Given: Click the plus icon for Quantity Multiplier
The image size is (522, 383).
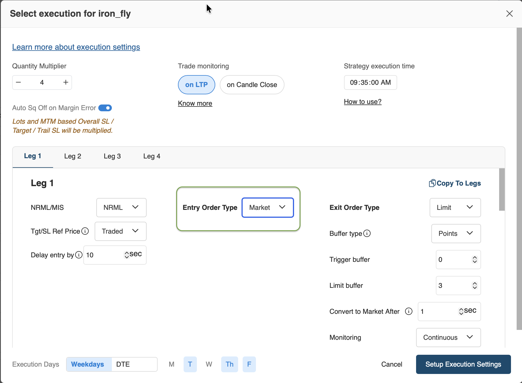Looking at the screenshot, I should click(x=66, y=82).
